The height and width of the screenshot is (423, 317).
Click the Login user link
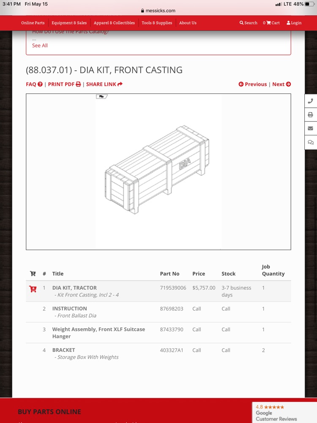tap(294, 23)
